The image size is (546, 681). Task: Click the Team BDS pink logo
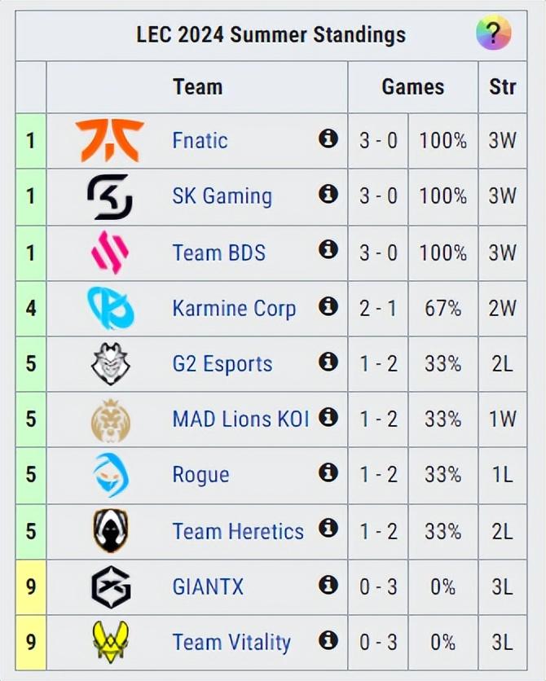click(110, 252)
